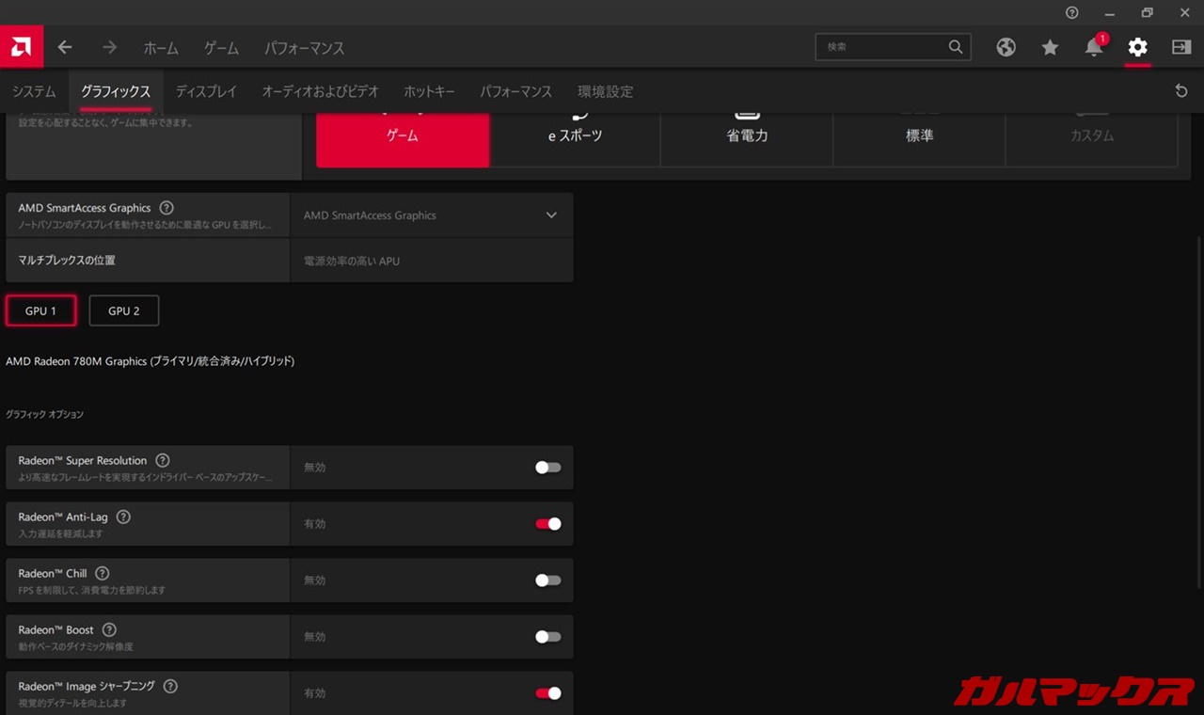Click the reset arrow icon at tab row
The height and width of the screenshot is (715, 1204).
(1181, 91)
